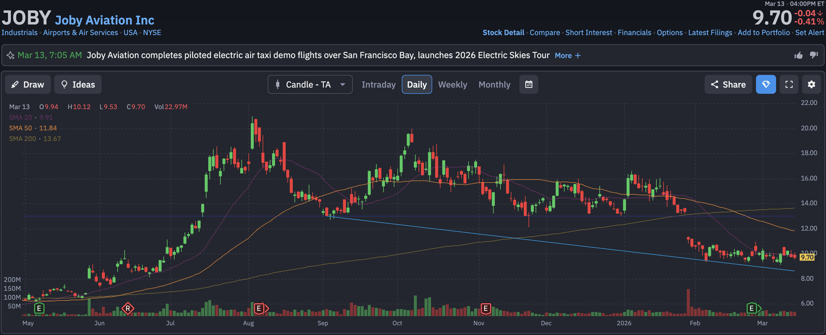Click the AI sparkle icon beside the news
826x335 pixels.
[x=10, y=55]
